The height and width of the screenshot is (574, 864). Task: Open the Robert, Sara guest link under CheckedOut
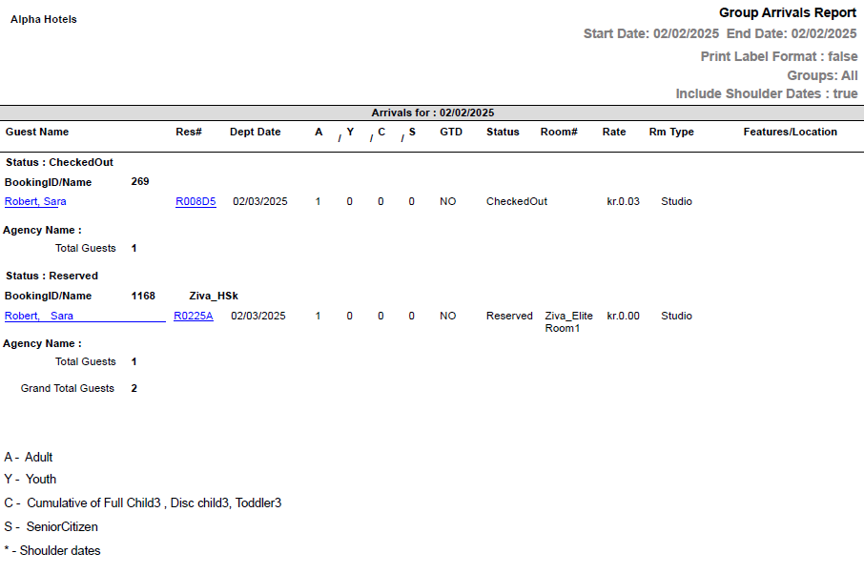pyautogui.click(x=35, y=201)
